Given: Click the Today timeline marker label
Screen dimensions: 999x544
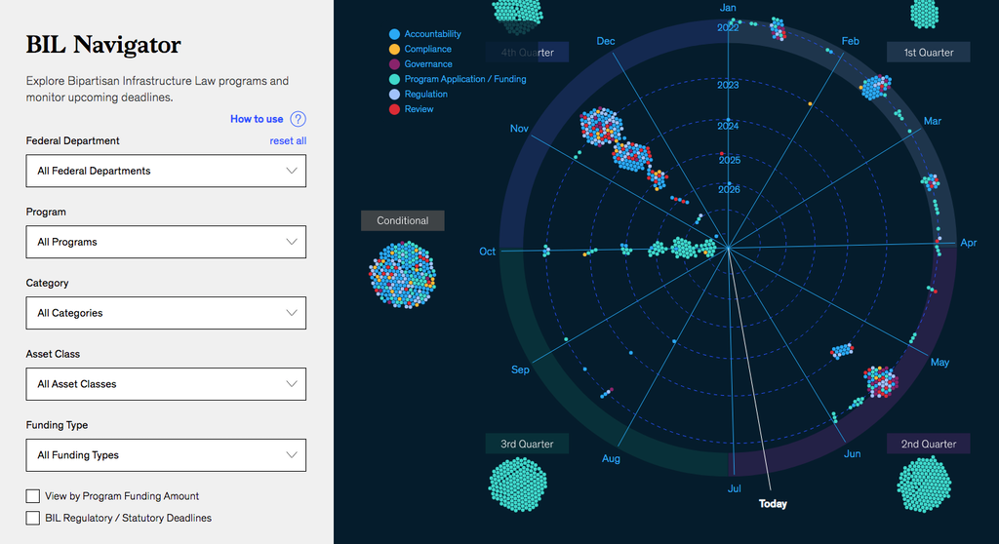Looking at the screenshot, I should [773, 504].
